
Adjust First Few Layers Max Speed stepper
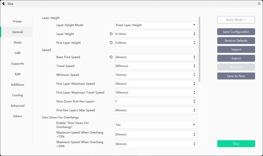coord(194,110)
